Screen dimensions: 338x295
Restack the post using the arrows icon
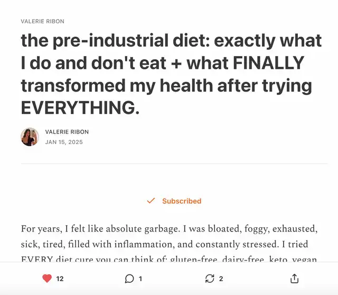point(210,279)
